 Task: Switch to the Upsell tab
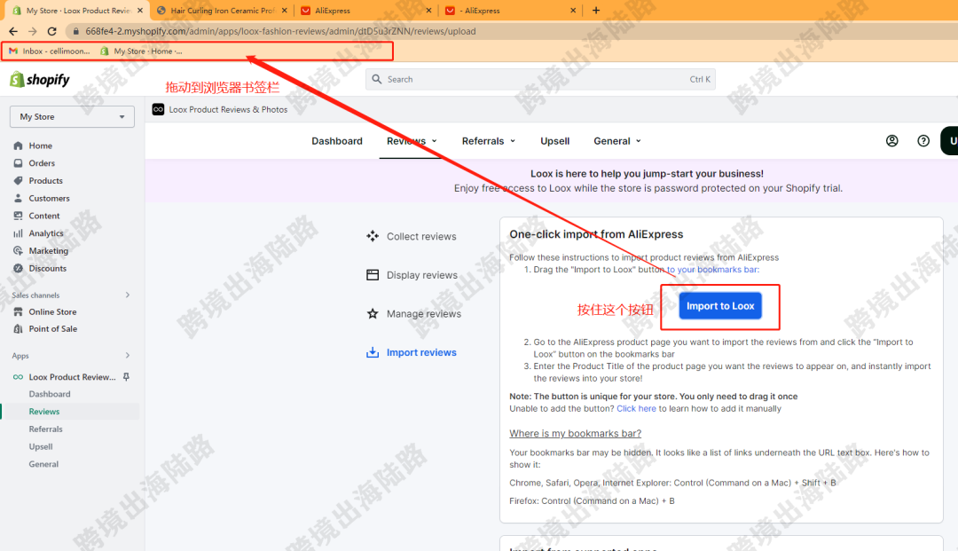(554, 141)
